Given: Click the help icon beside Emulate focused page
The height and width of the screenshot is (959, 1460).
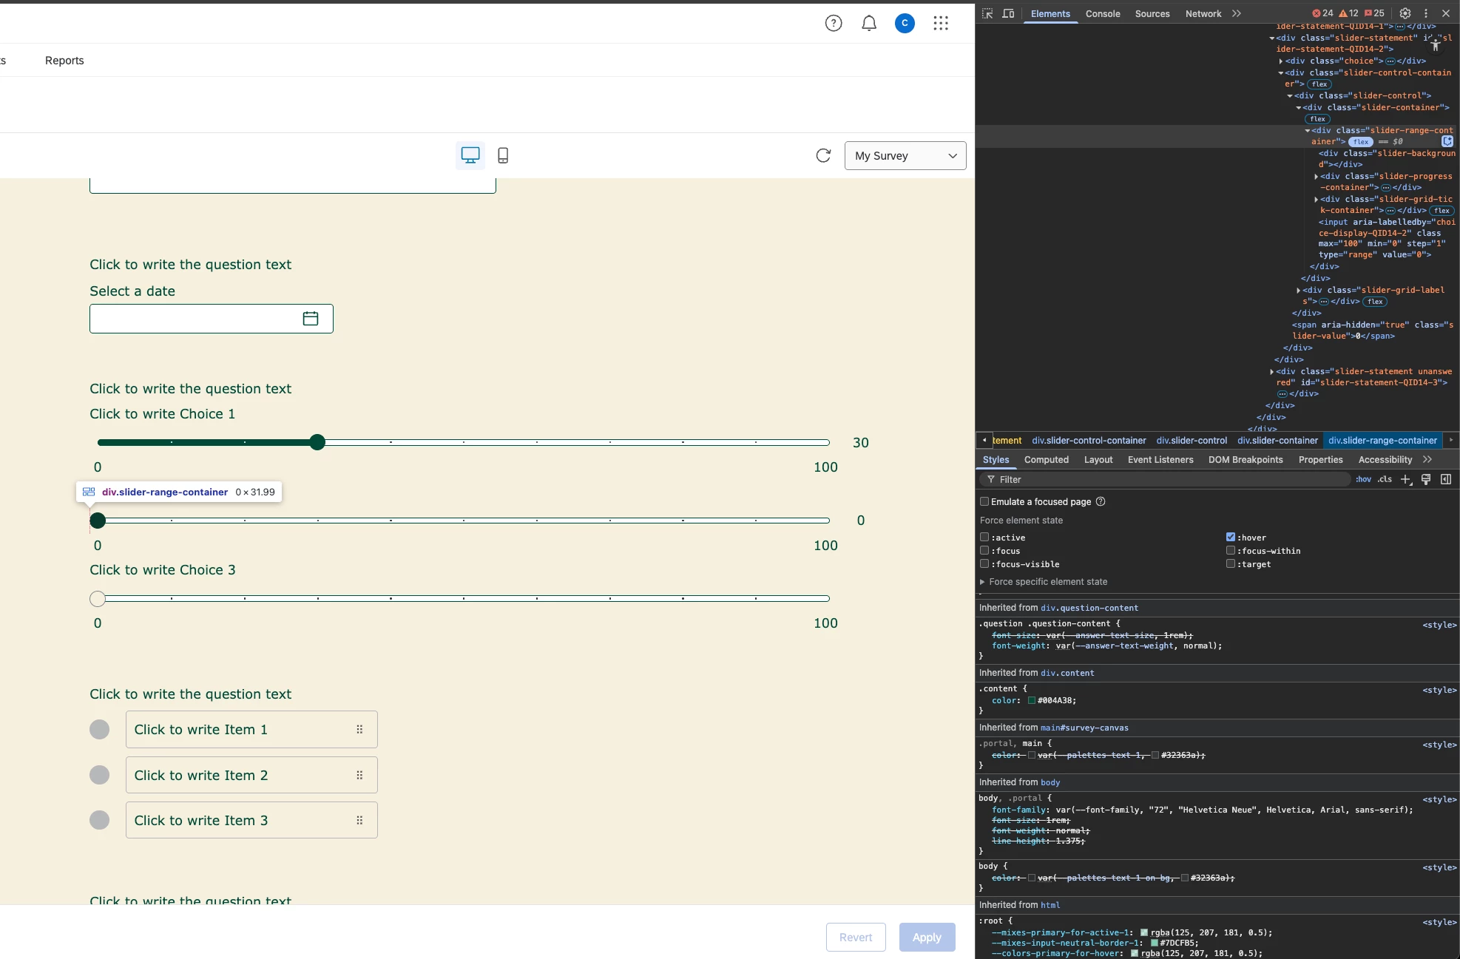Looking at the screenshot, I should coord(1101,501).
